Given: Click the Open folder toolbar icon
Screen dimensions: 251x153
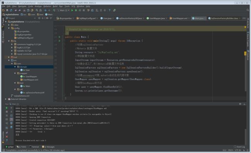Looking at the screenshot, I should click(3, 10).
